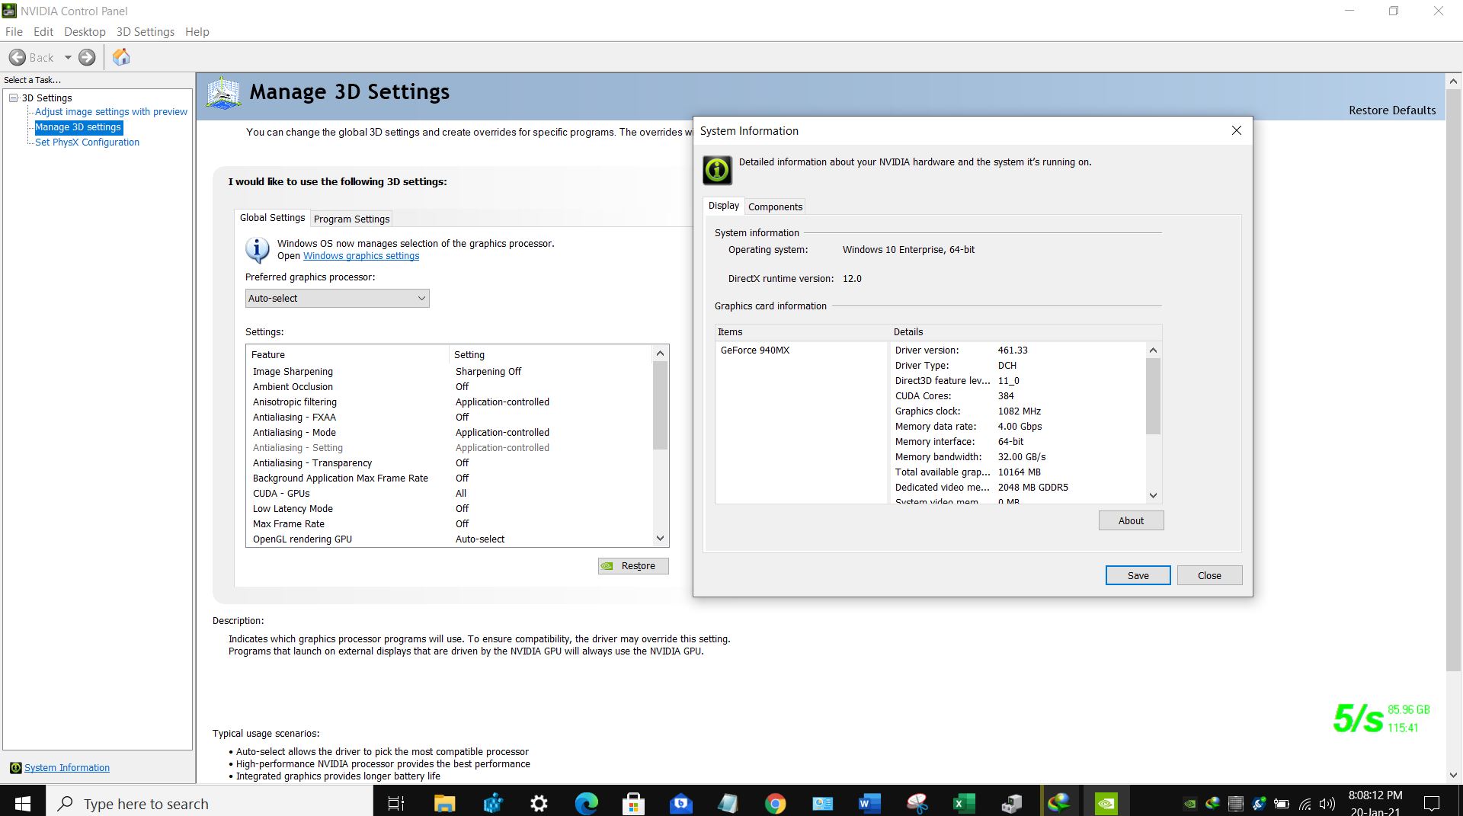Select the OpenGL rendering GPU row
Viewport: 1463px width, 816px height.
click(x=450, y=539)
